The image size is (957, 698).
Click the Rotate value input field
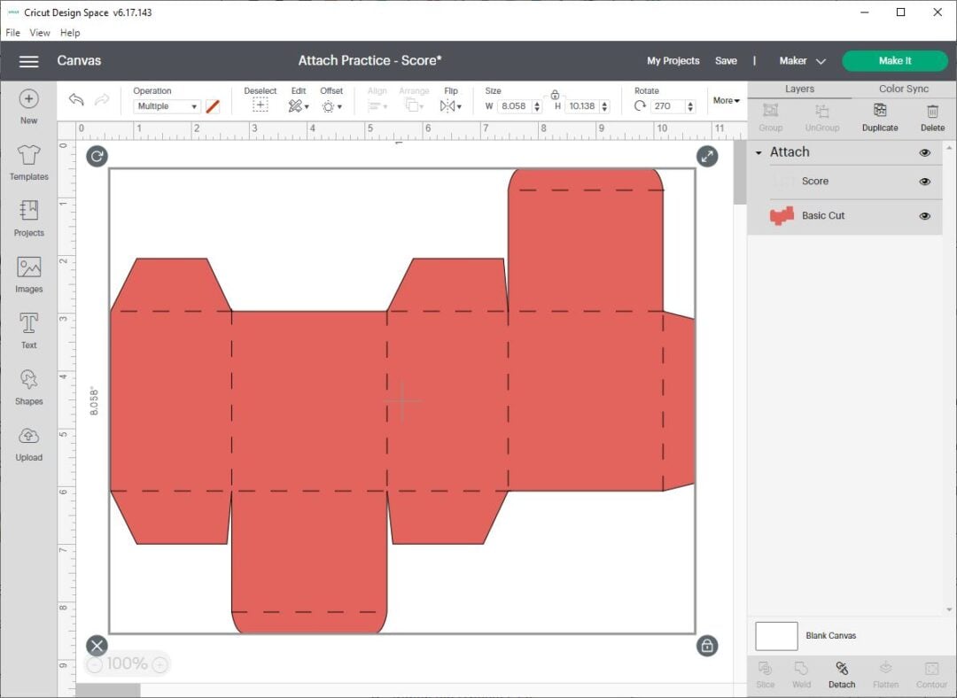click(x=666, y=105)
